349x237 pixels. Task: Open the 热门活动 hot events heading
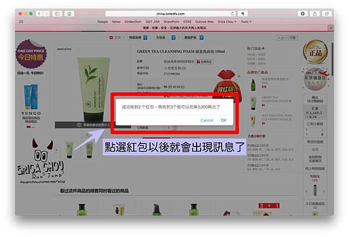pos(255,48)
